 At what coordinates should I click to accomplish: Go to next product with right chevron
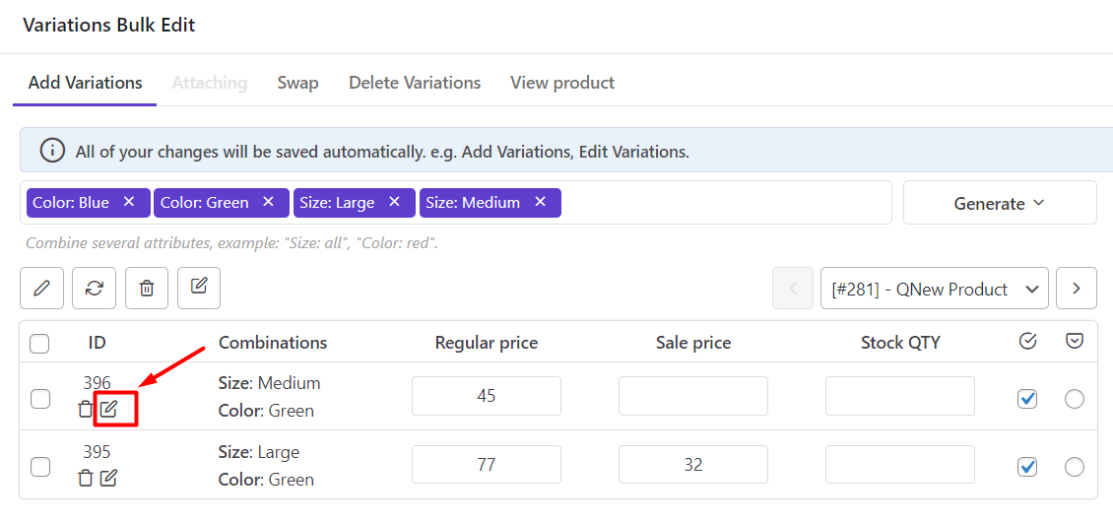(1076, 289)
